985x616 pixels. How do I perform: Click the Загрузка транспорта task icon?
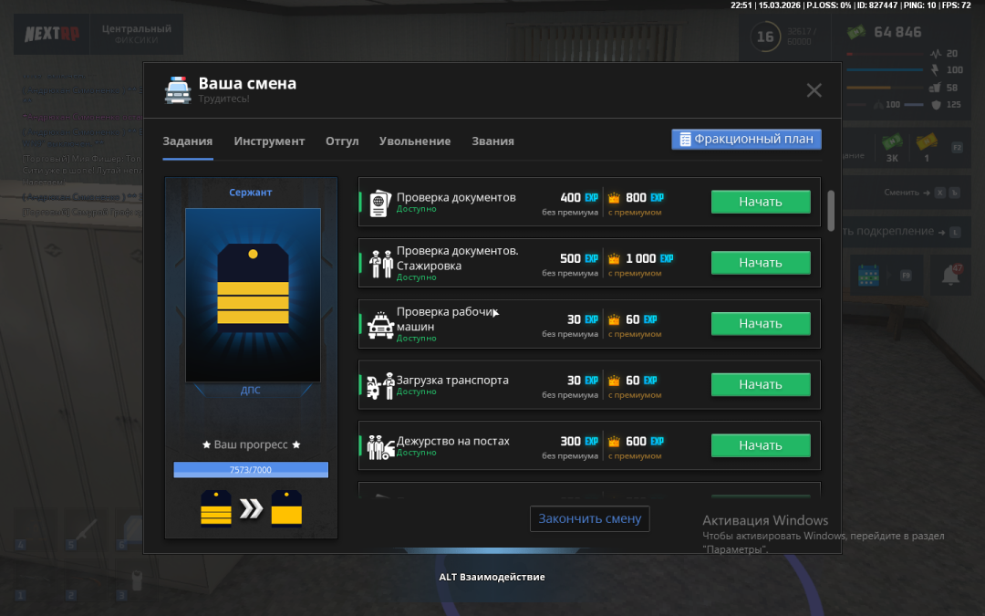[380, 386]
